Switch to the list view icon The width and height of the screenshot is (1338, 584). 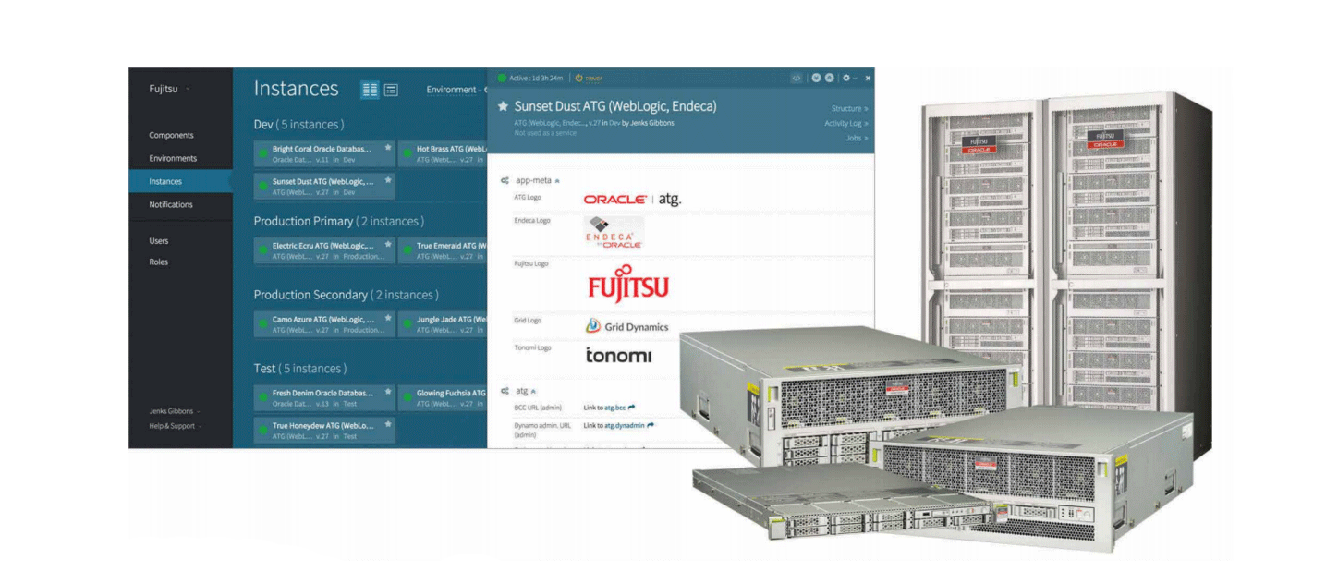click(x=391, y=90)
